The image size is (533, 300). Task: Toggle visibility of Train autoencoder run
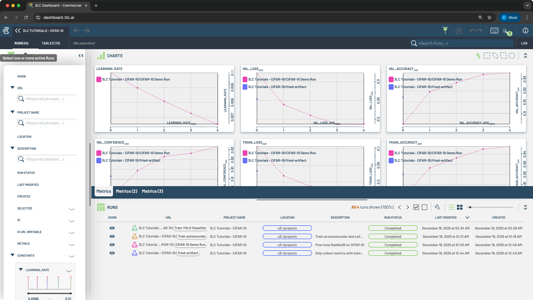(112, 236)
